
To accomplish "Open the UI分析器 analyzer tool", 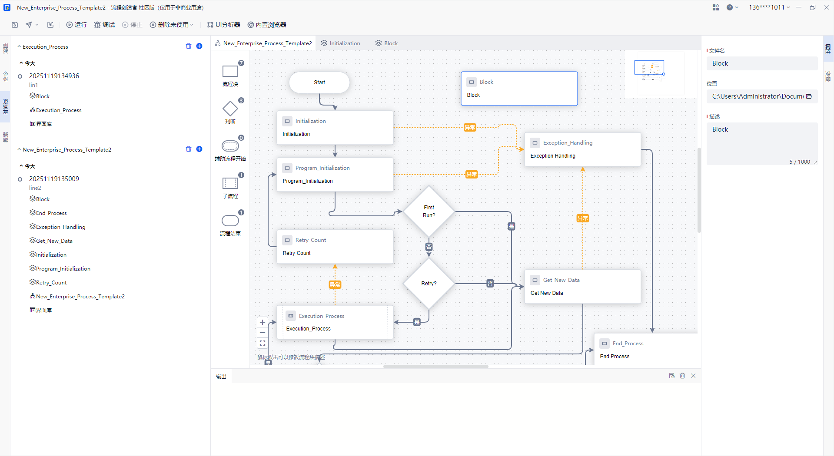I will click(x=223, y=25).
